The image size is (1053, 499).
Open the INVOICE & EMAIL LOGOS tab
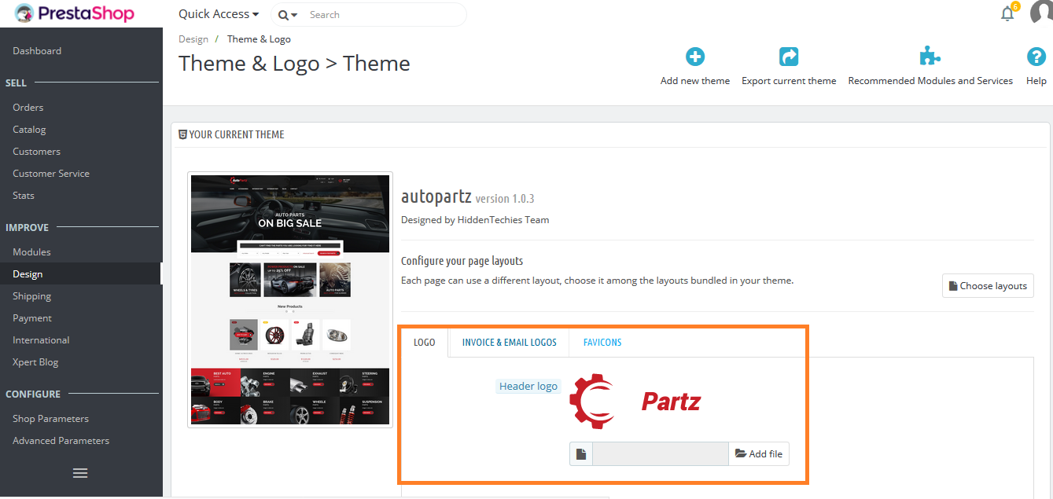pyautogui.click(x=508, y=342)
